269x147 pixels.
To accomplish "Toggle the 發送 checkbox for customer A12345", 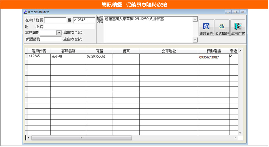I will click(x=231, y=56).
